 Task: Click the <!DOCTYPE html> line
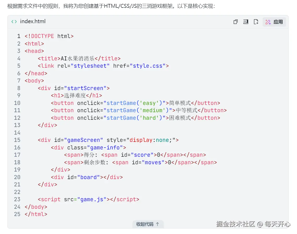(49, 36)
